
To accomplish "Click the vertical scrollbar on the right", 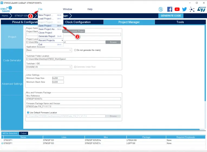I will (205, 63).
